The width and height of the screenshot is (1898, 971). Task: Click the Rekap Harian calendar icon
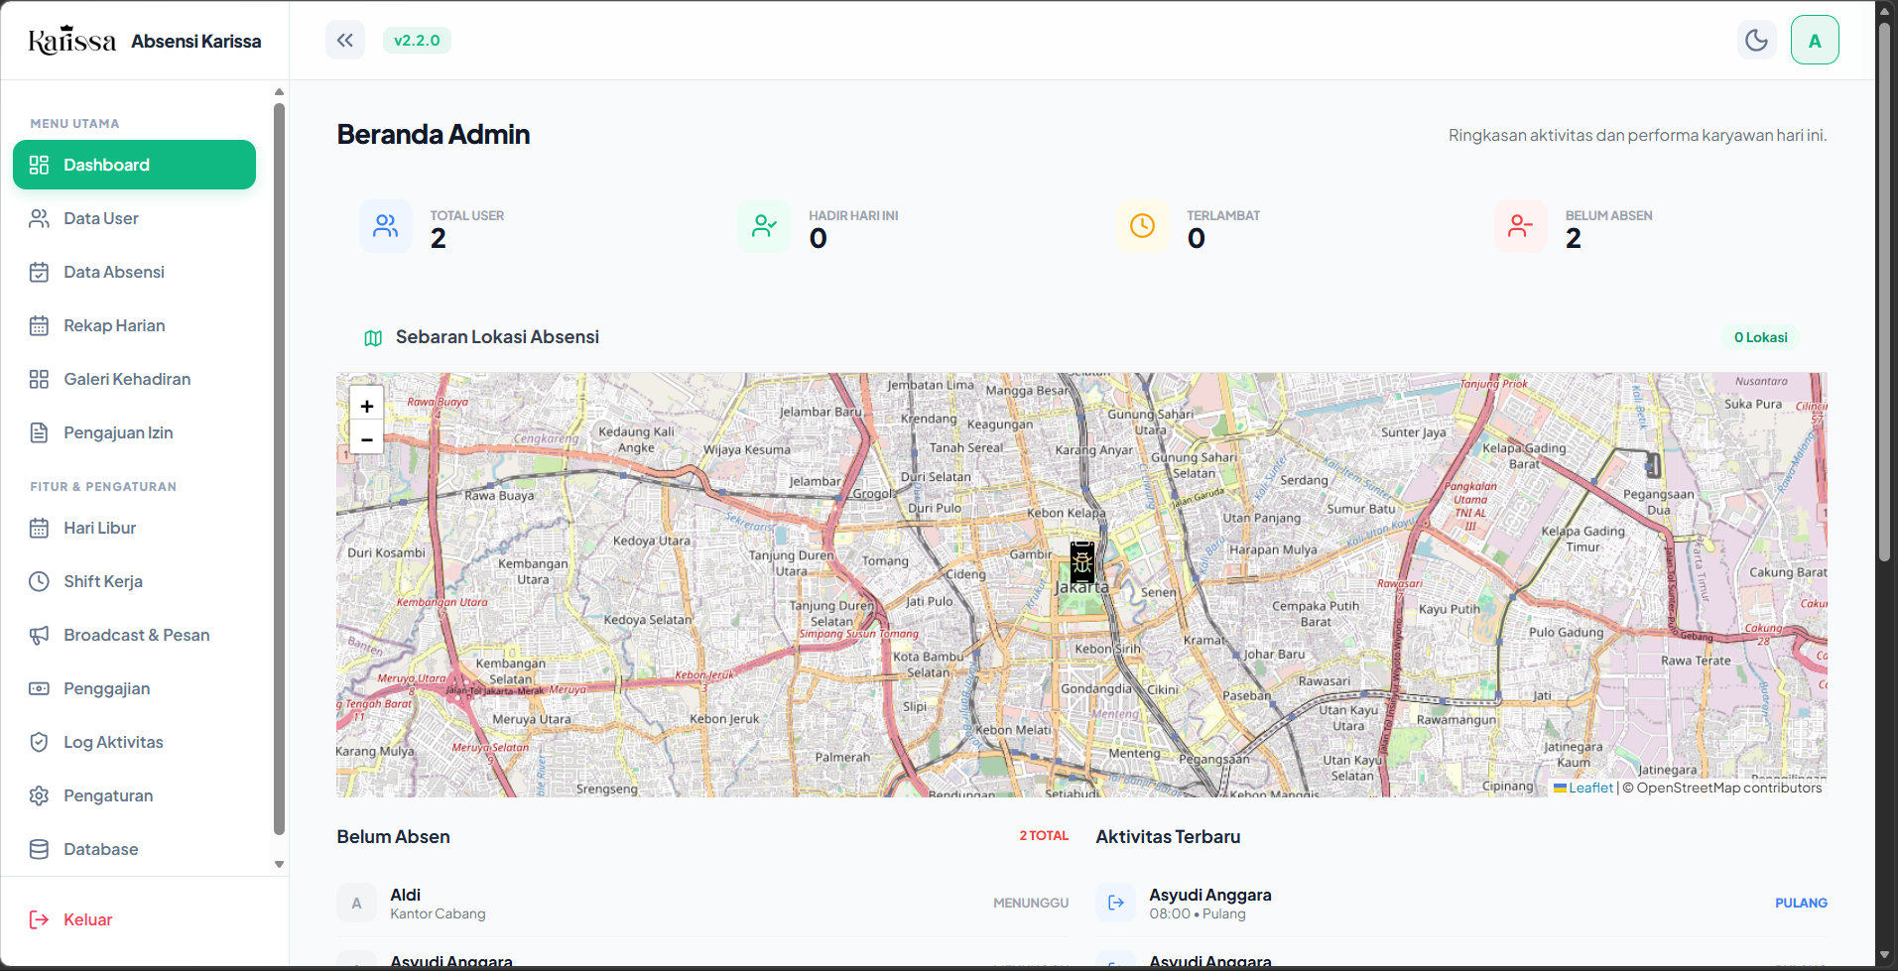[39, 325]
